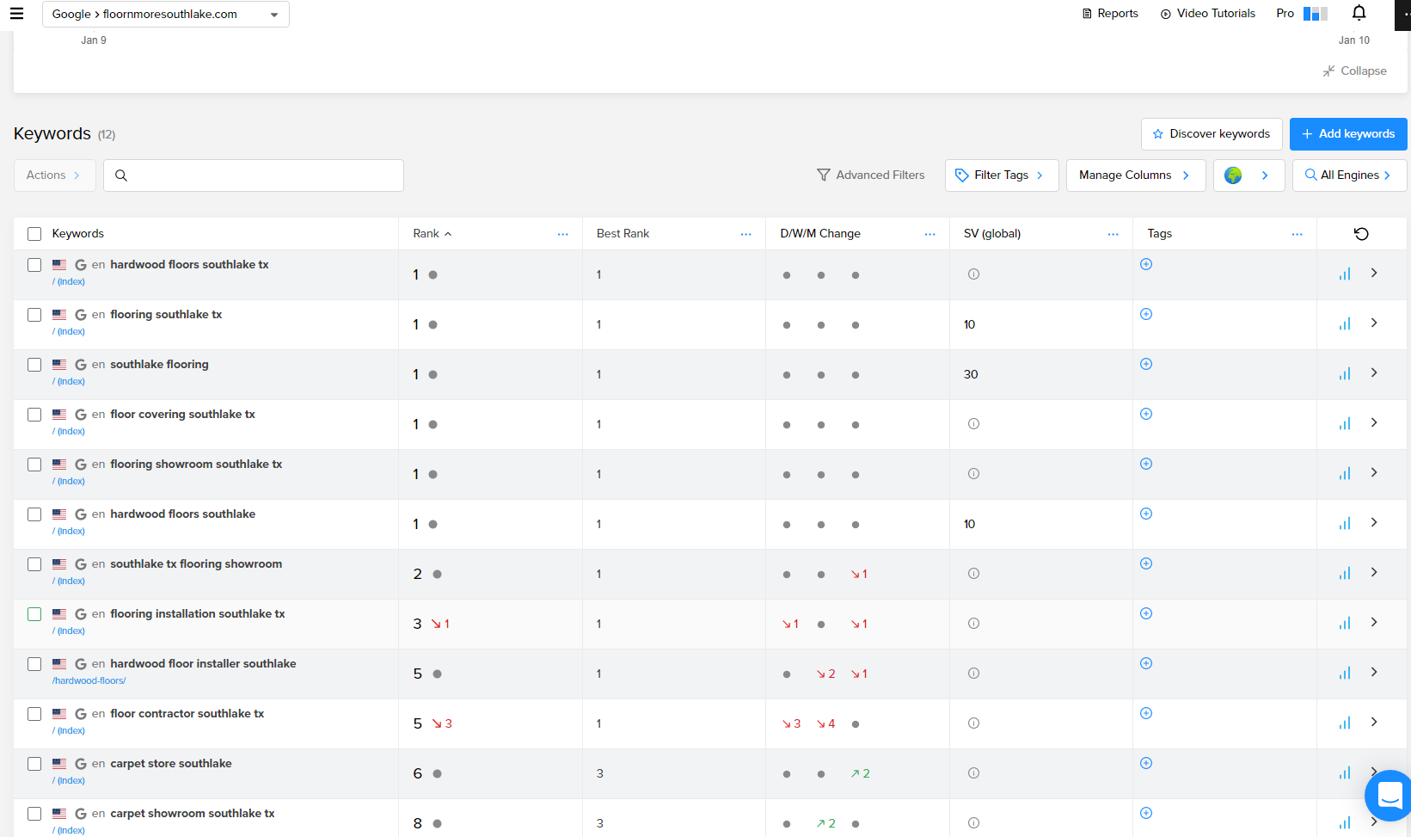The width and height of the screenshot is (1411, 837).
Task: Check hardwood floors southlake tx row
Action: pyautogui.click(x=34, y=265)
